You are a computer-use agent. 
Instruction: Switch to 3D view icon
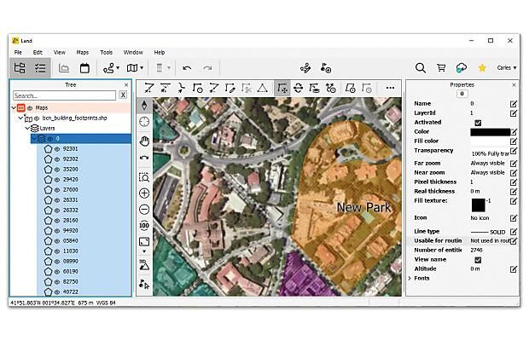pos(144,265)
